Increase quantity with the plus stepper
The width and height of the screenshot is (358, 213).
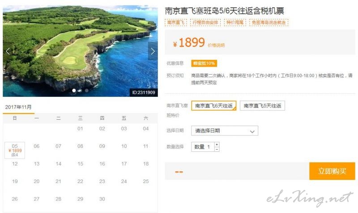[x=217, y=144]
